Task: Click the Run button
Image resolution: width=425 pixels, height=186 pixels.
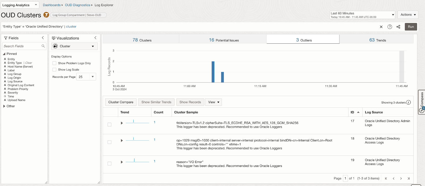Action: tap(411, 27)
